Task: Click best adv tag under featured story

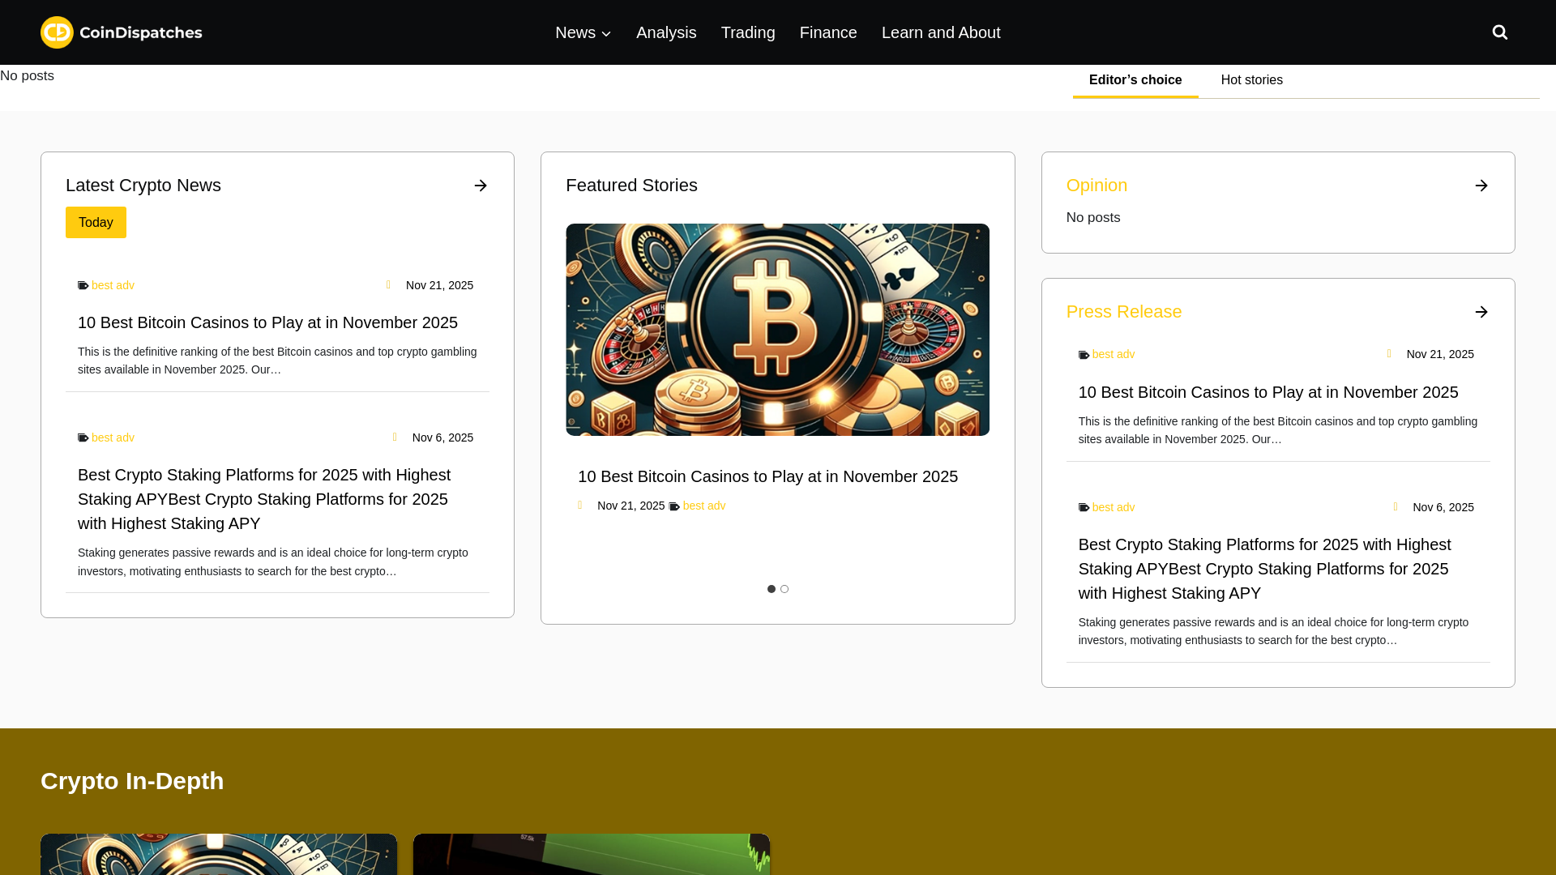Action: pos(704,506)
